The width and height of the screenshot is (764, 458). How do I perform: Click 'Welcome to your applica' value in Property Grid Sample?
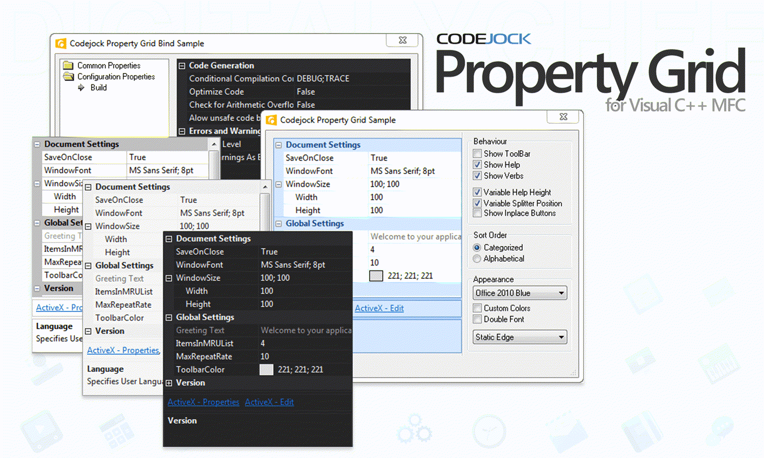tap(416, 237)
